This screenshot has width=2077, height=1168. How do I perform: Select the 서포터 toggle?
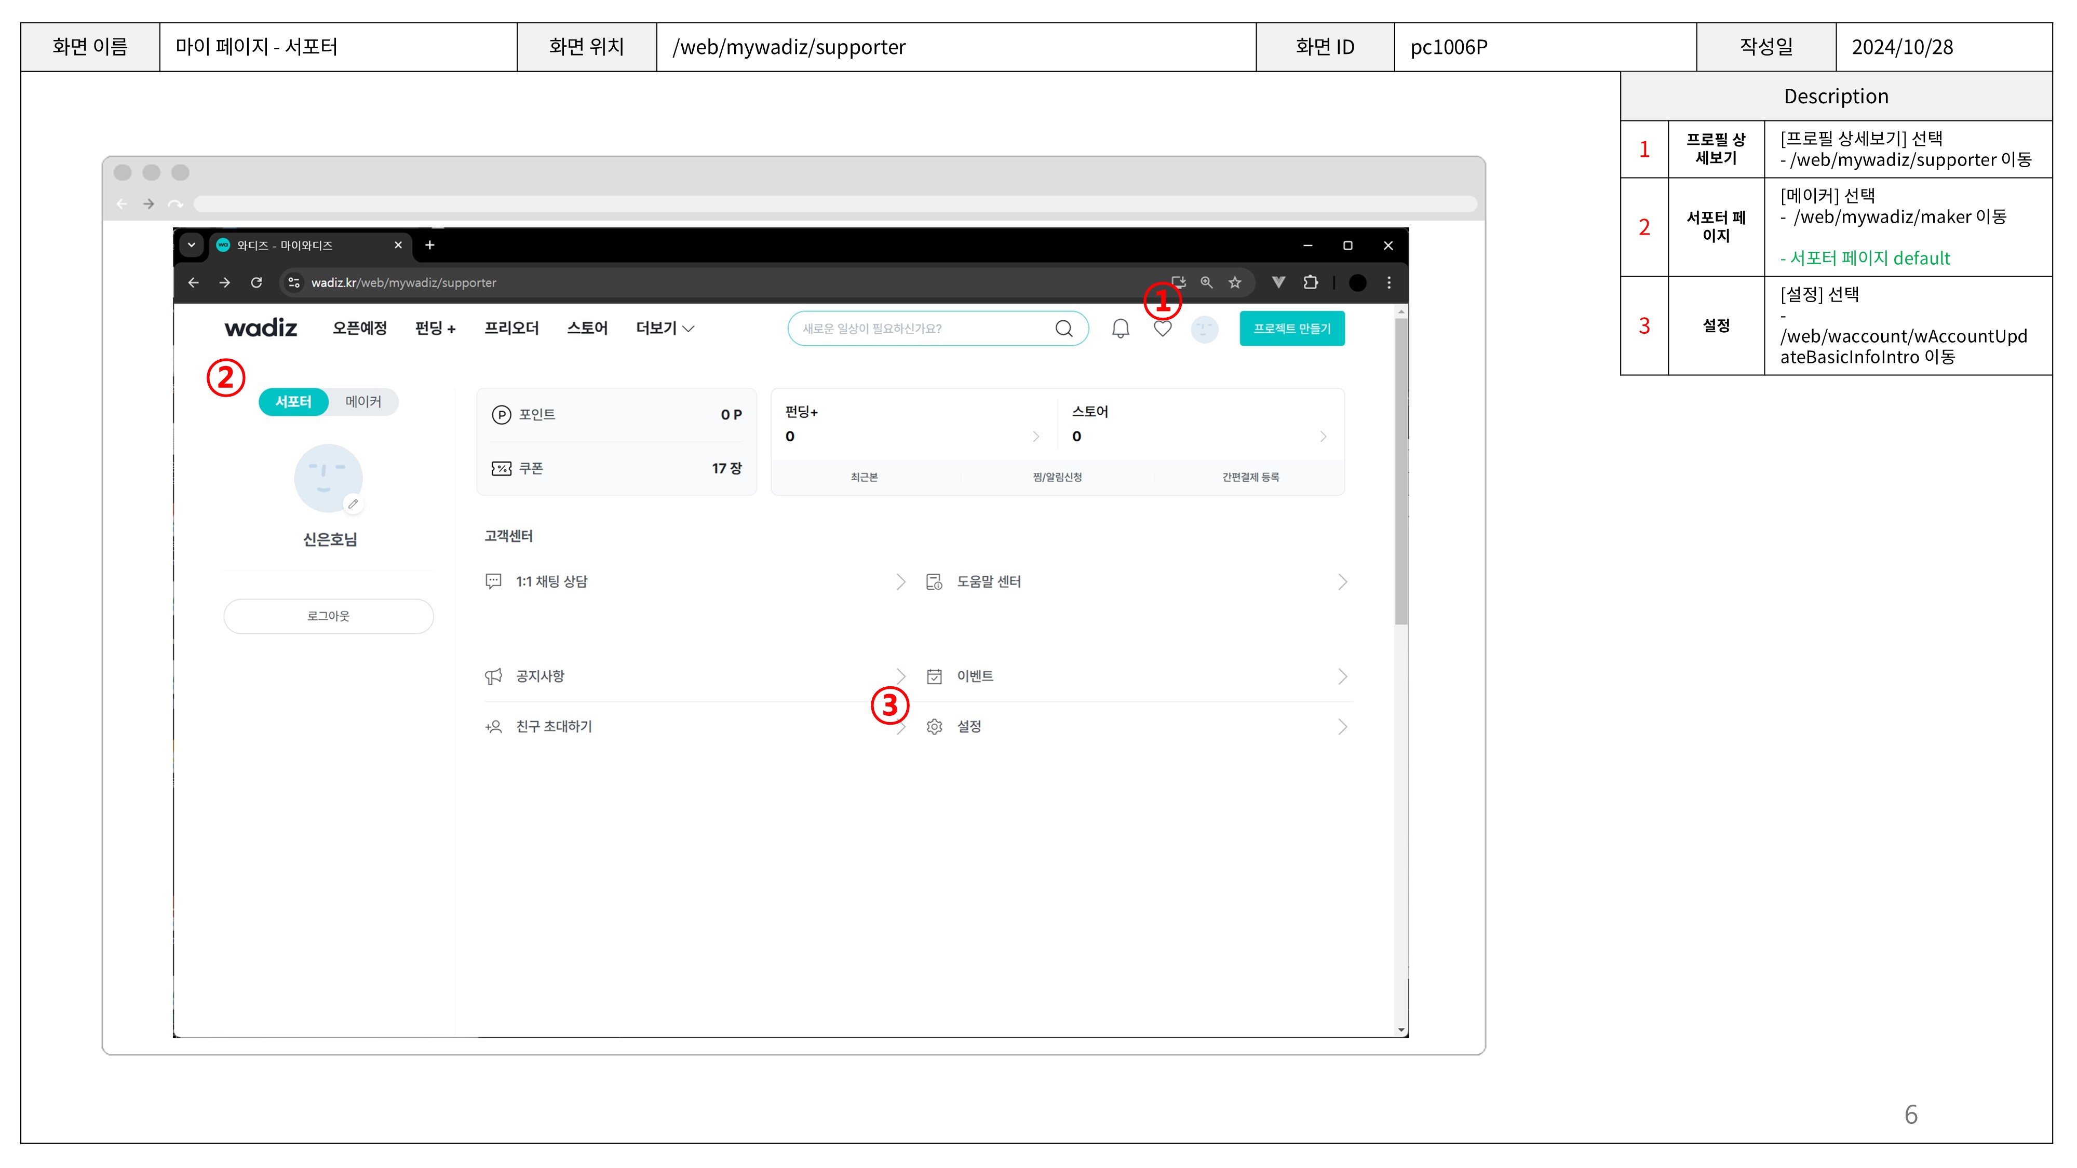click(x=293, y=401)
